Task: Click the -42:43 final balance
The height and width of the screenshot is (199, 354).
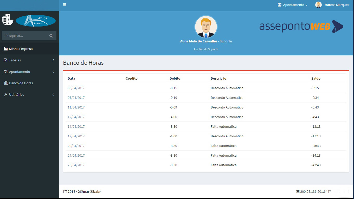Action: (316, 165)
